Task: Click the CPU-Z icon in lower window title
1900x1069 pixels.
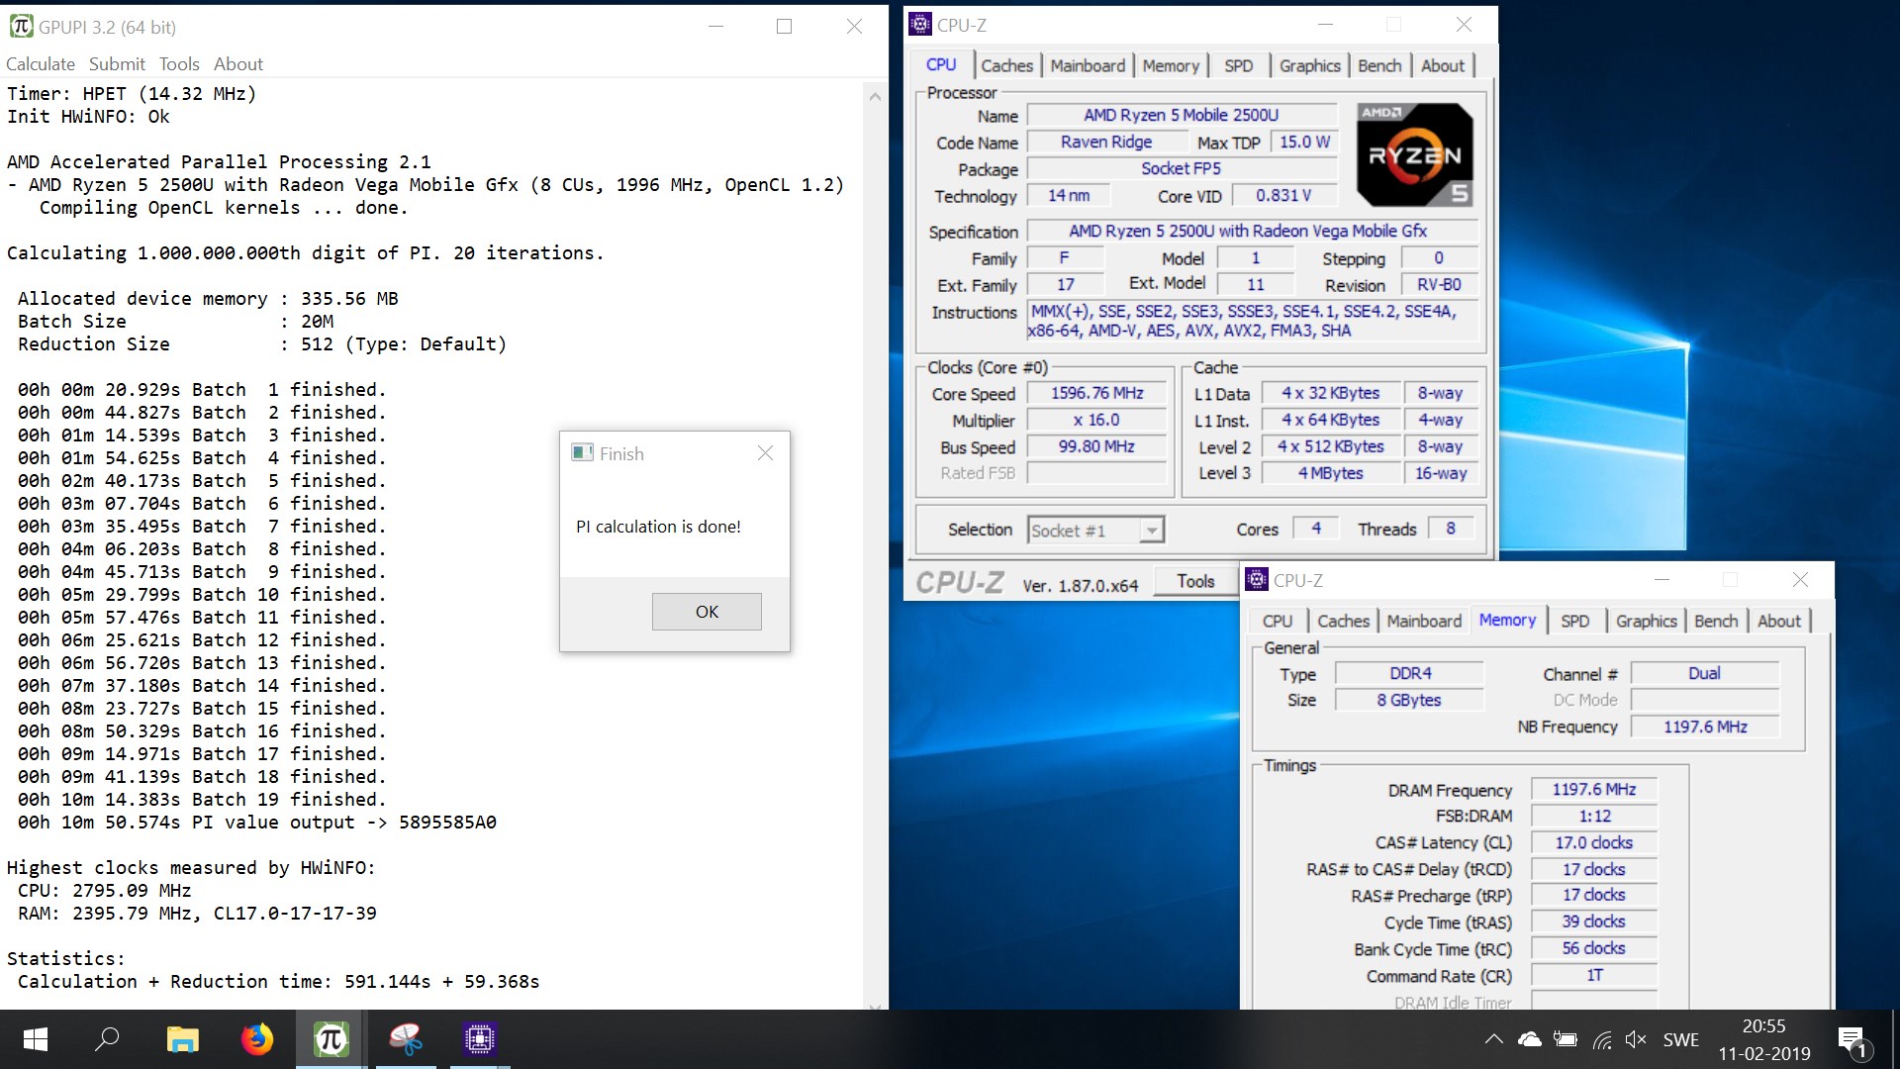Action: click(1257, 580)
